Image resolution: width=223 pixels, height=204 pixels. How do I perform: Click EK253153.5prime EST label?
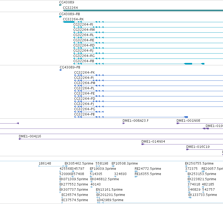point(202,174)
